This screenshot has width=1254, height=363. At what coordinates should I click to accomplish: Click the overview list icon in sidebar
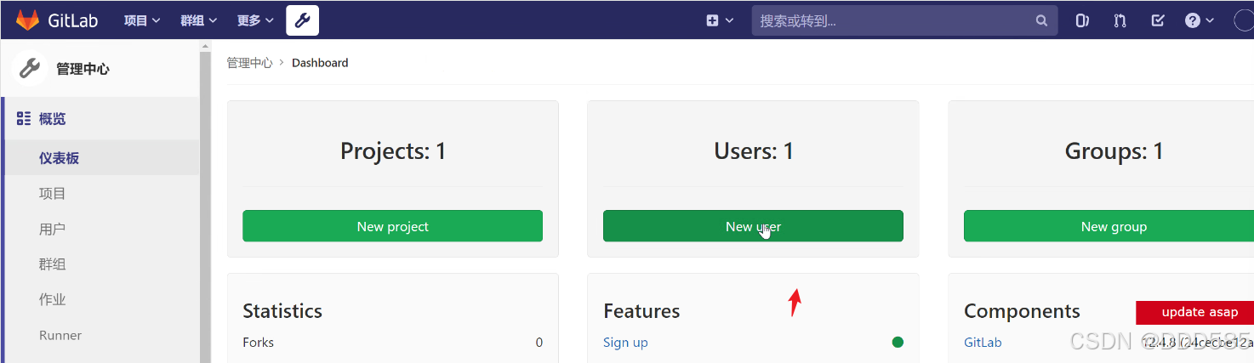[x=24, y=118]
